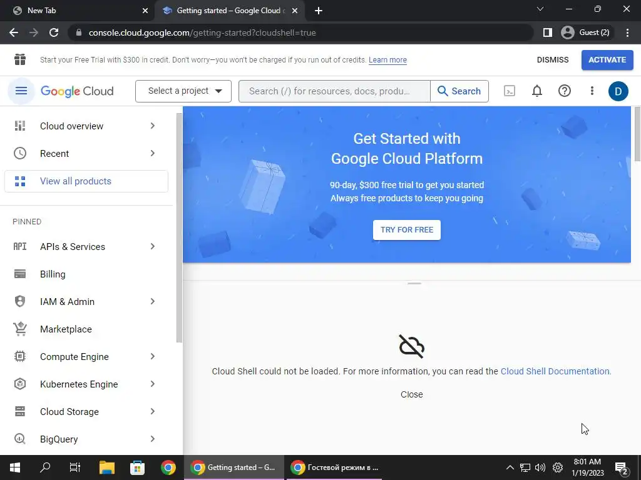
Task: Open Windows taskbar search
Action: click(x=45, y=467)
